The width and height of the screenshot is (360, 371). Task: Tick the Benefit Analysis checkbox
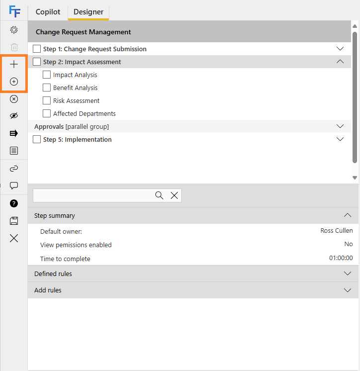coord(47,88)
